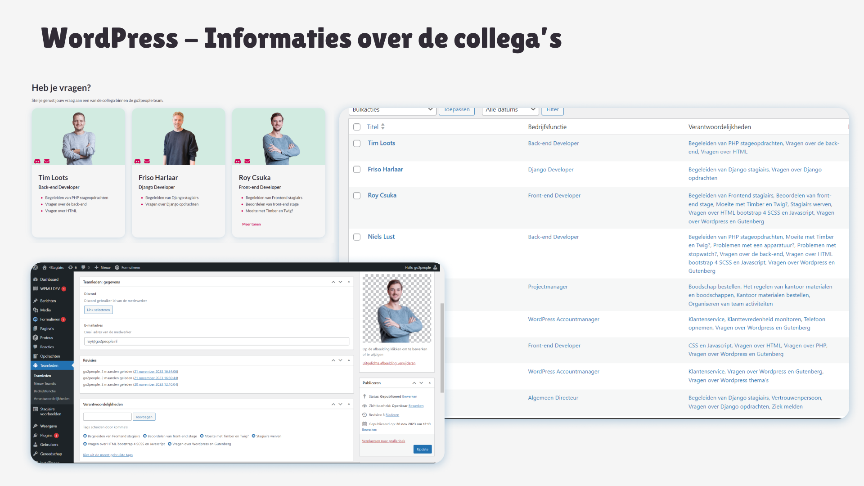Click the 4Stagiairs home icon in admin bar
This screenshot has width=864, height=486.
[45, 267]
